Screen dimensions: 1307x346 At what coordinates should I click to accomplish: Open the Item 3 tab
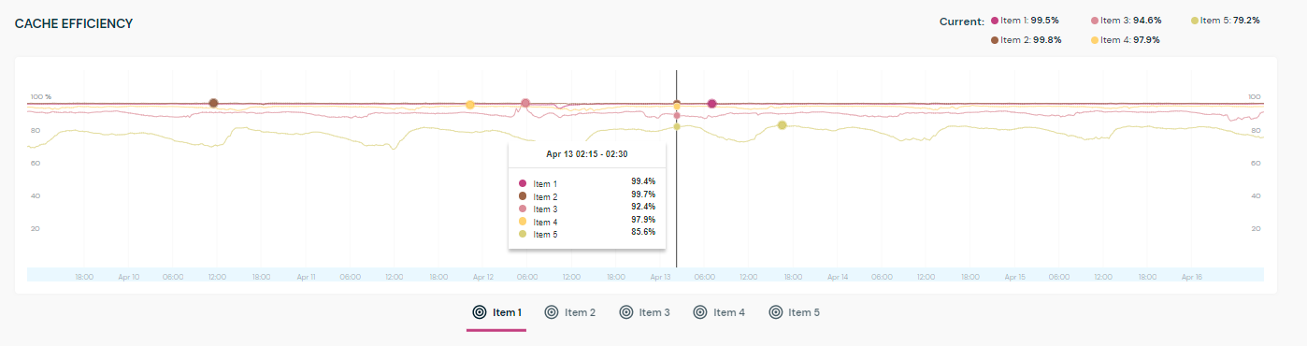pyautogui.click(x=644, y=312)
